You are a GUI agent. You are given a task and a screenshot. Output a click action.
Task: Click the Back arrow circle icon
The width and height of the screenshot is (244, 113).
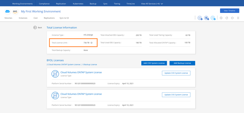pyautogui.click(x=35, y=27)
